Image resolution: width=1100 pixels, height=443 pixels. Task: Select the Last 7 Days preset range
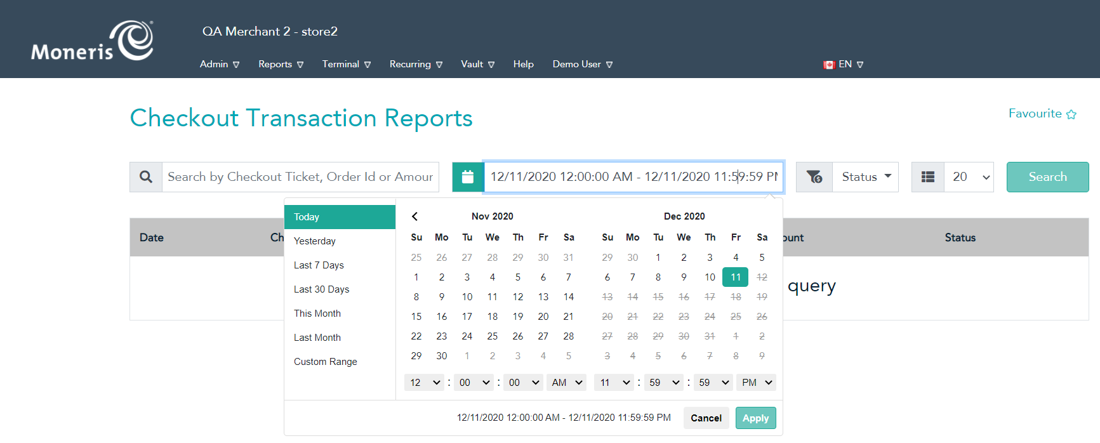[x=319, y=265]
